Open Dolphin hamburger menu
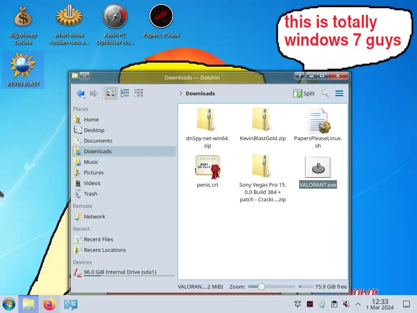The width and height of the screenshot is (417, 313). pos(339,93)
